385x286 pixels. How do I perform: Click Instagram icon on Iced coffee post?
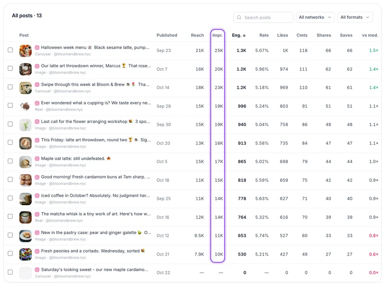pos(37,196)
